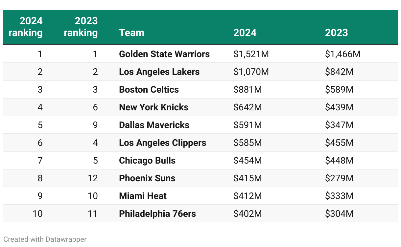Select the Los Angeles Lakers team name
The height and width of the screenshot is (247, 401).
click(x=159, y=72)
